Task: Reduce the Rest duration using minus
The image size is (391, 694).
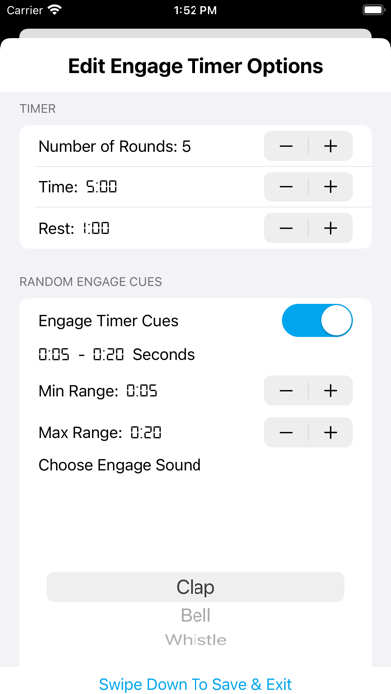Action: tap(286, 228)
